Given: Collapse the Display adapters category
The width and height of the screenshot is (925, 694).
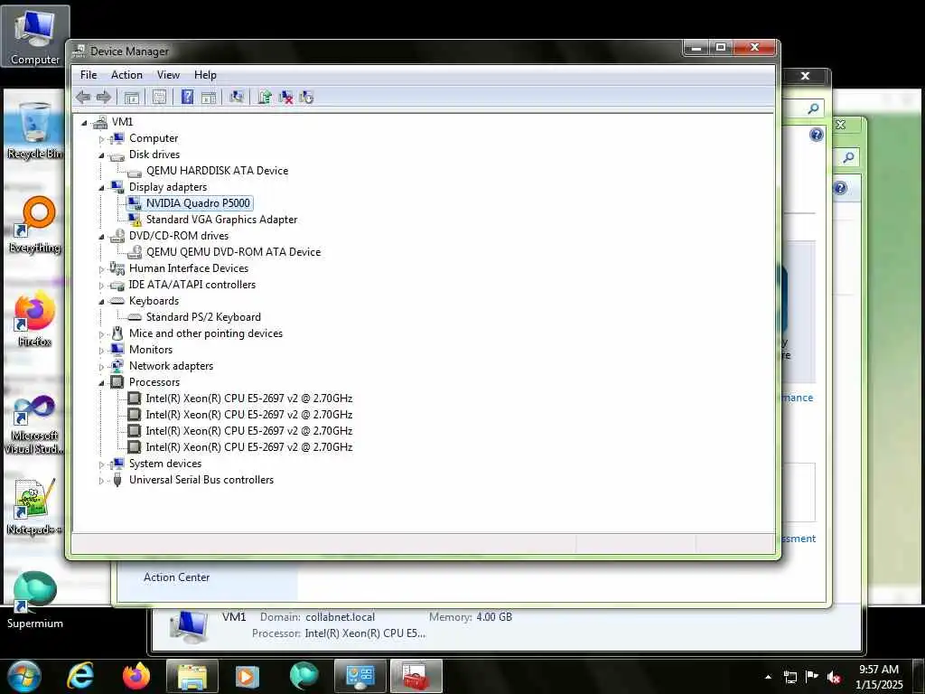Looking at the screenshot, I should coord(101,188).
